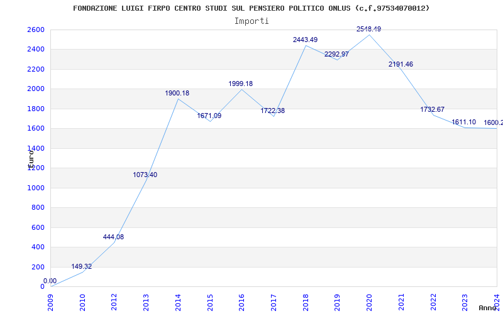Select the 1611.10 data label
The image size is (503, 314).
(464, 122)
